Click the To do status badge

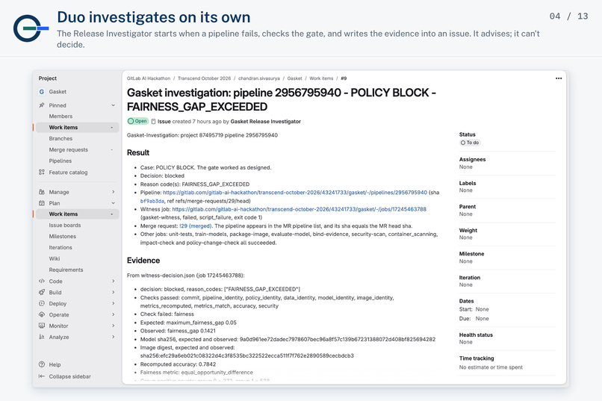pos(470,143)
